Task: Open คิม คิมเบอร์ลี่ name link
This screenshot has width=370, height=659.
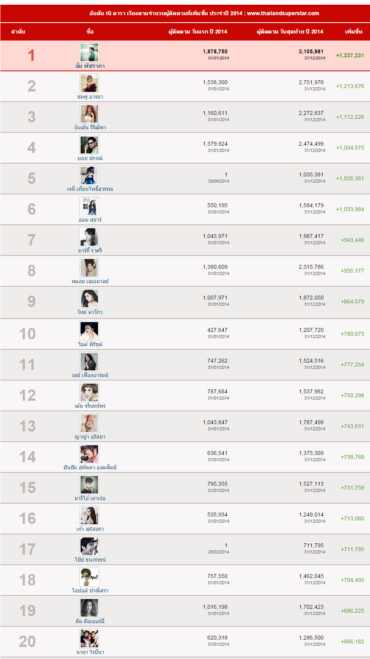Action: click(90, 621)
